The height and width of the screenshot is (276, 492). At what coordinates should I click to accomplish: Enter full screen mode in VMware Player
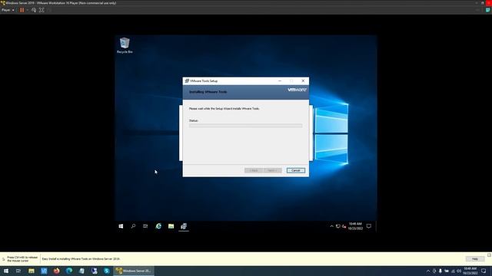(x=42, y=10)
